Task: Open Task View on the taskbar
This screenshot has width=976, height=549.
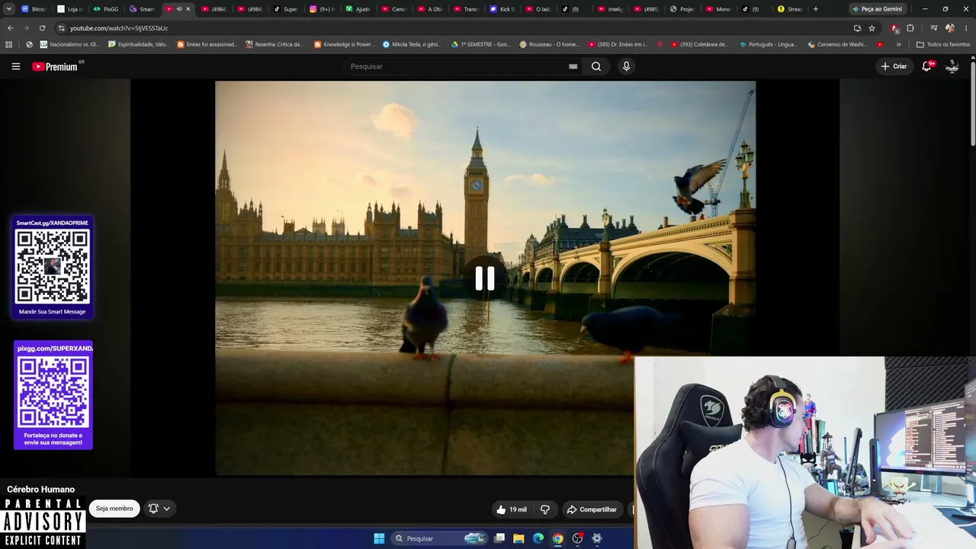Action: tap(499, 538)
